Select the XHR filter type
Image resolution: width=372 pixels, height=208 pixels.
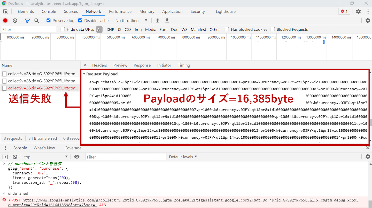pos(110,30)
